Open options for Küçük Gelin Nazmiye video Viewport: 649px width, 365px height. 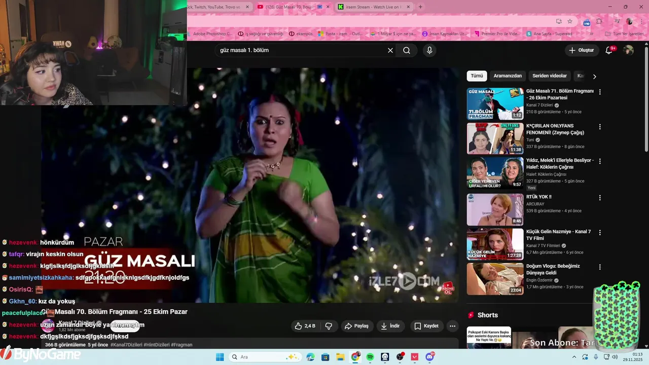[600, 233]
